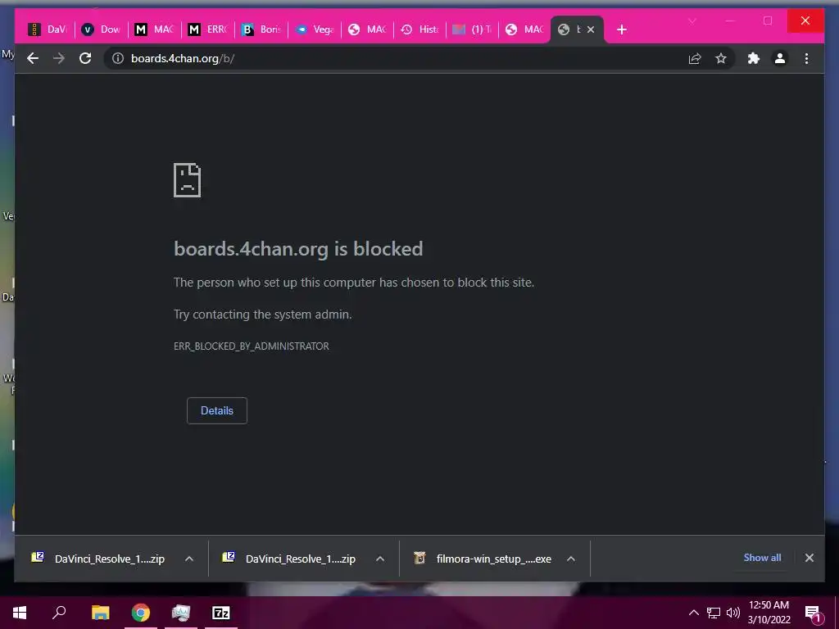Show hidden system tray icons
Viewport: 839px width, 629px height.
point(693,613)
